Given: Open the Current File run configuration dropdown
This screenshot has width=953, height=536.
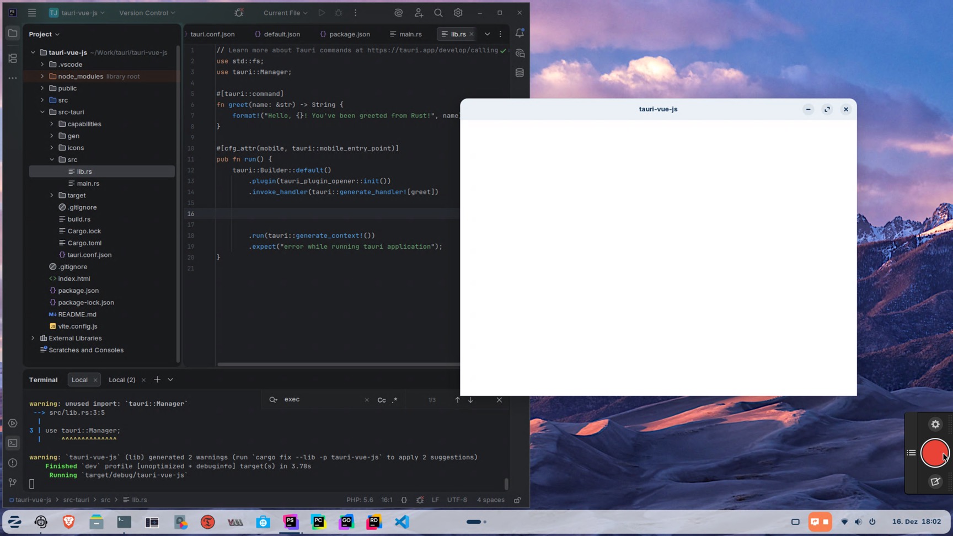Looking at the screenshot, I should tap(284, 12).
